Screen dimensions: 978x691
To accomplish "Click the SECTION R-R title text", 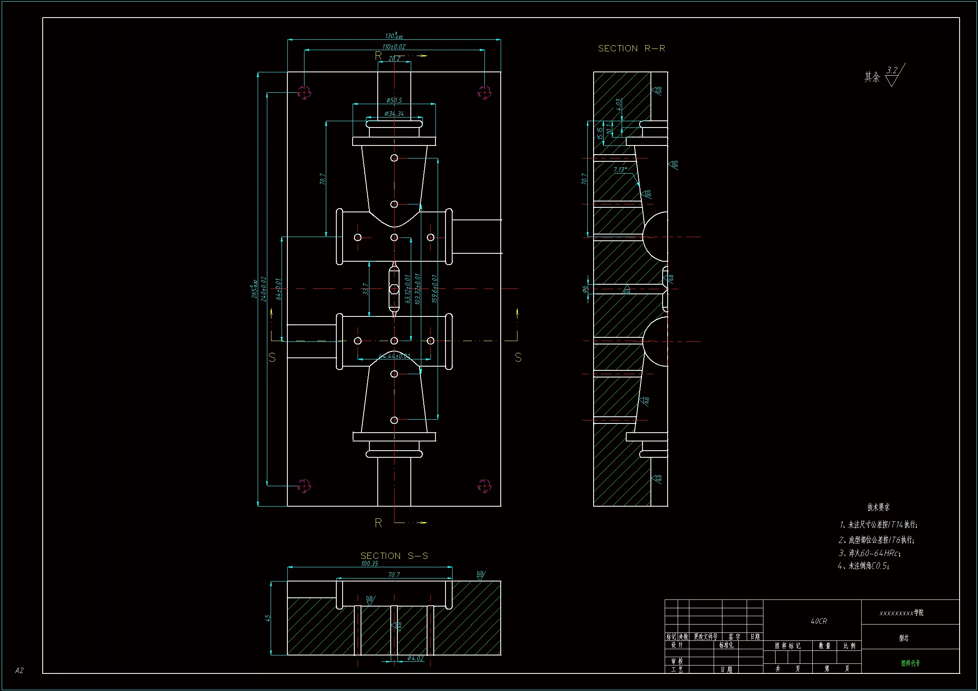I will coord(631,48).
